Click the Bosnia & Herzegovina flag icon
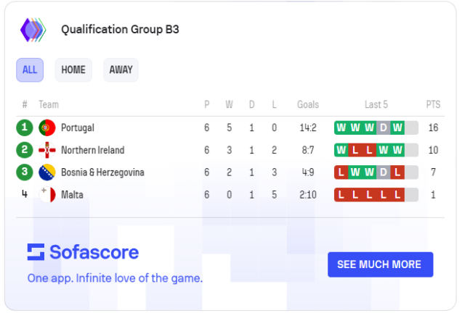Viewport: 465px width, 313px height. (x=47, y=172)
